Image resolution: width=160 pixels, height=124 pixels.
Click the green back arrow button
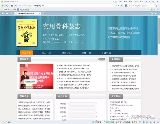click(x=2, y=5)
